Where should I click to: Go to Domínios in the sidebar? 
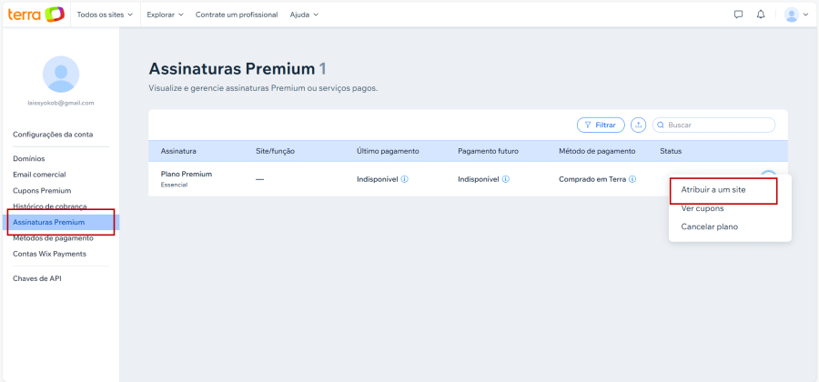coord(28,158)
